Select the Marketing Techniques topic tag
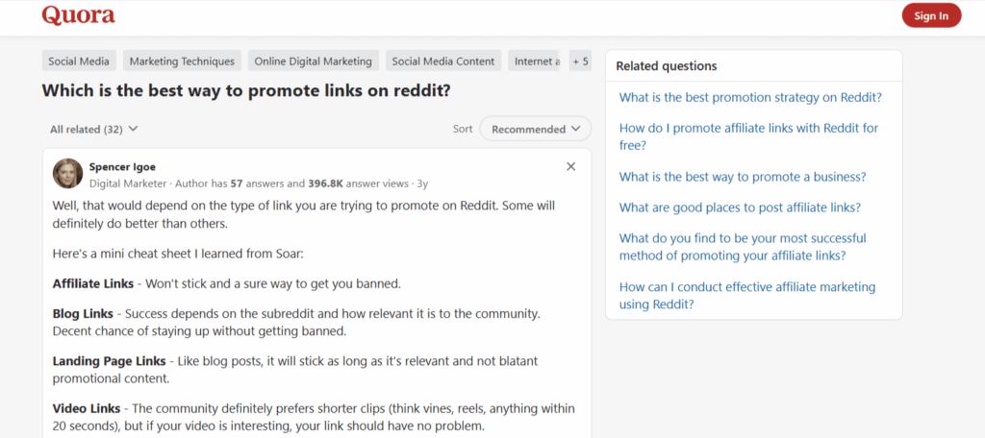The image size is (985, 438). 182,61
